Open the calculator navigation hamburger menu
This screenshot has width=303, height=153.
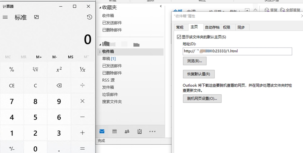tap(5, 17)
